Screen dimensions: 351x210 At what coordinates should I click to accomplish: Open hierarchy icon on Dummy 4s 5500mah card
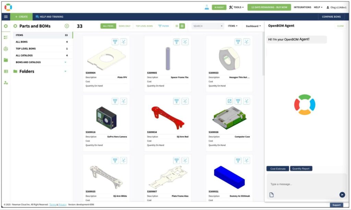click(238, 160)
